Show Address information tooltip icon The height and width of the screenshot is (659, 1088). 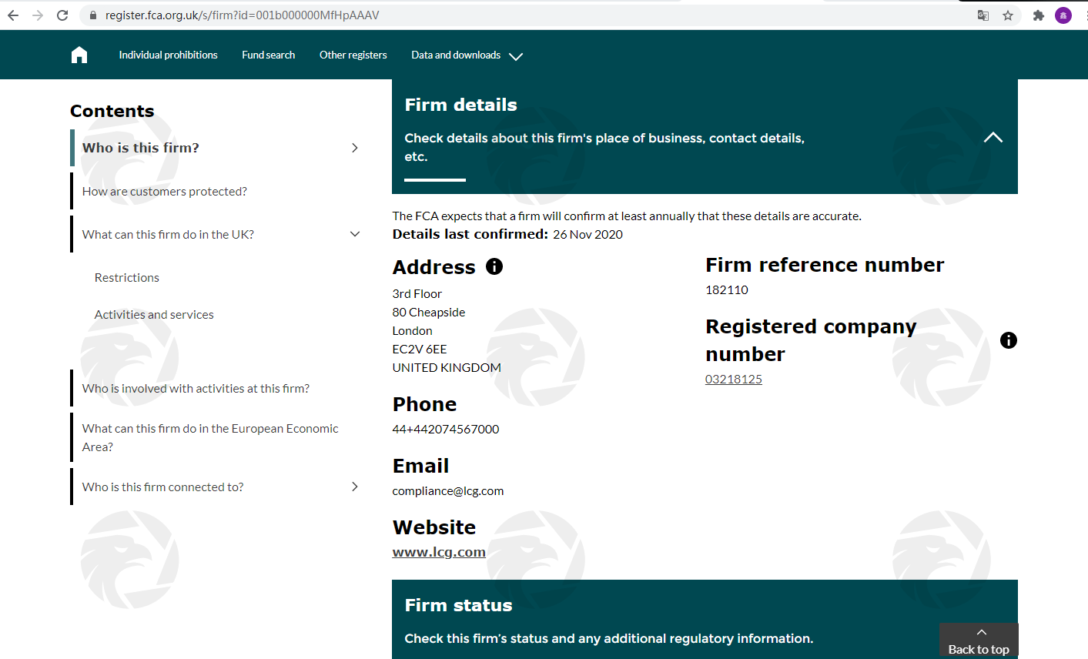[x=494, y=266]
